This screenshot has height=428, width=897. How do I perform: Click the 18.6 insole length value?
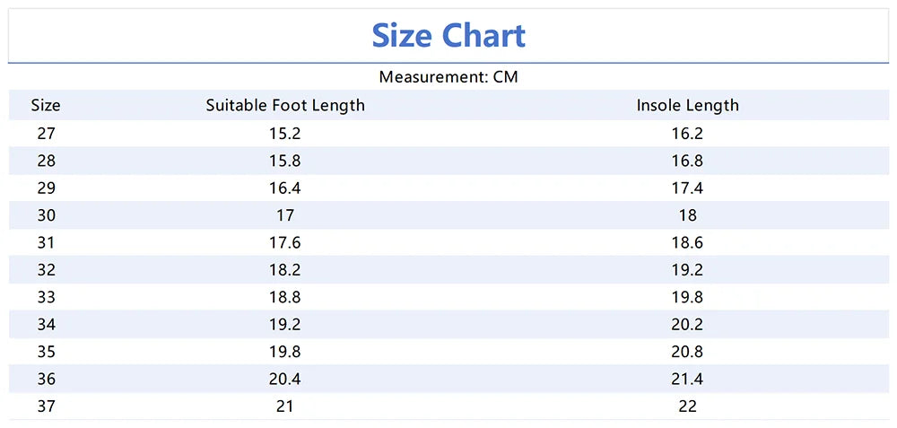(687, 242)
